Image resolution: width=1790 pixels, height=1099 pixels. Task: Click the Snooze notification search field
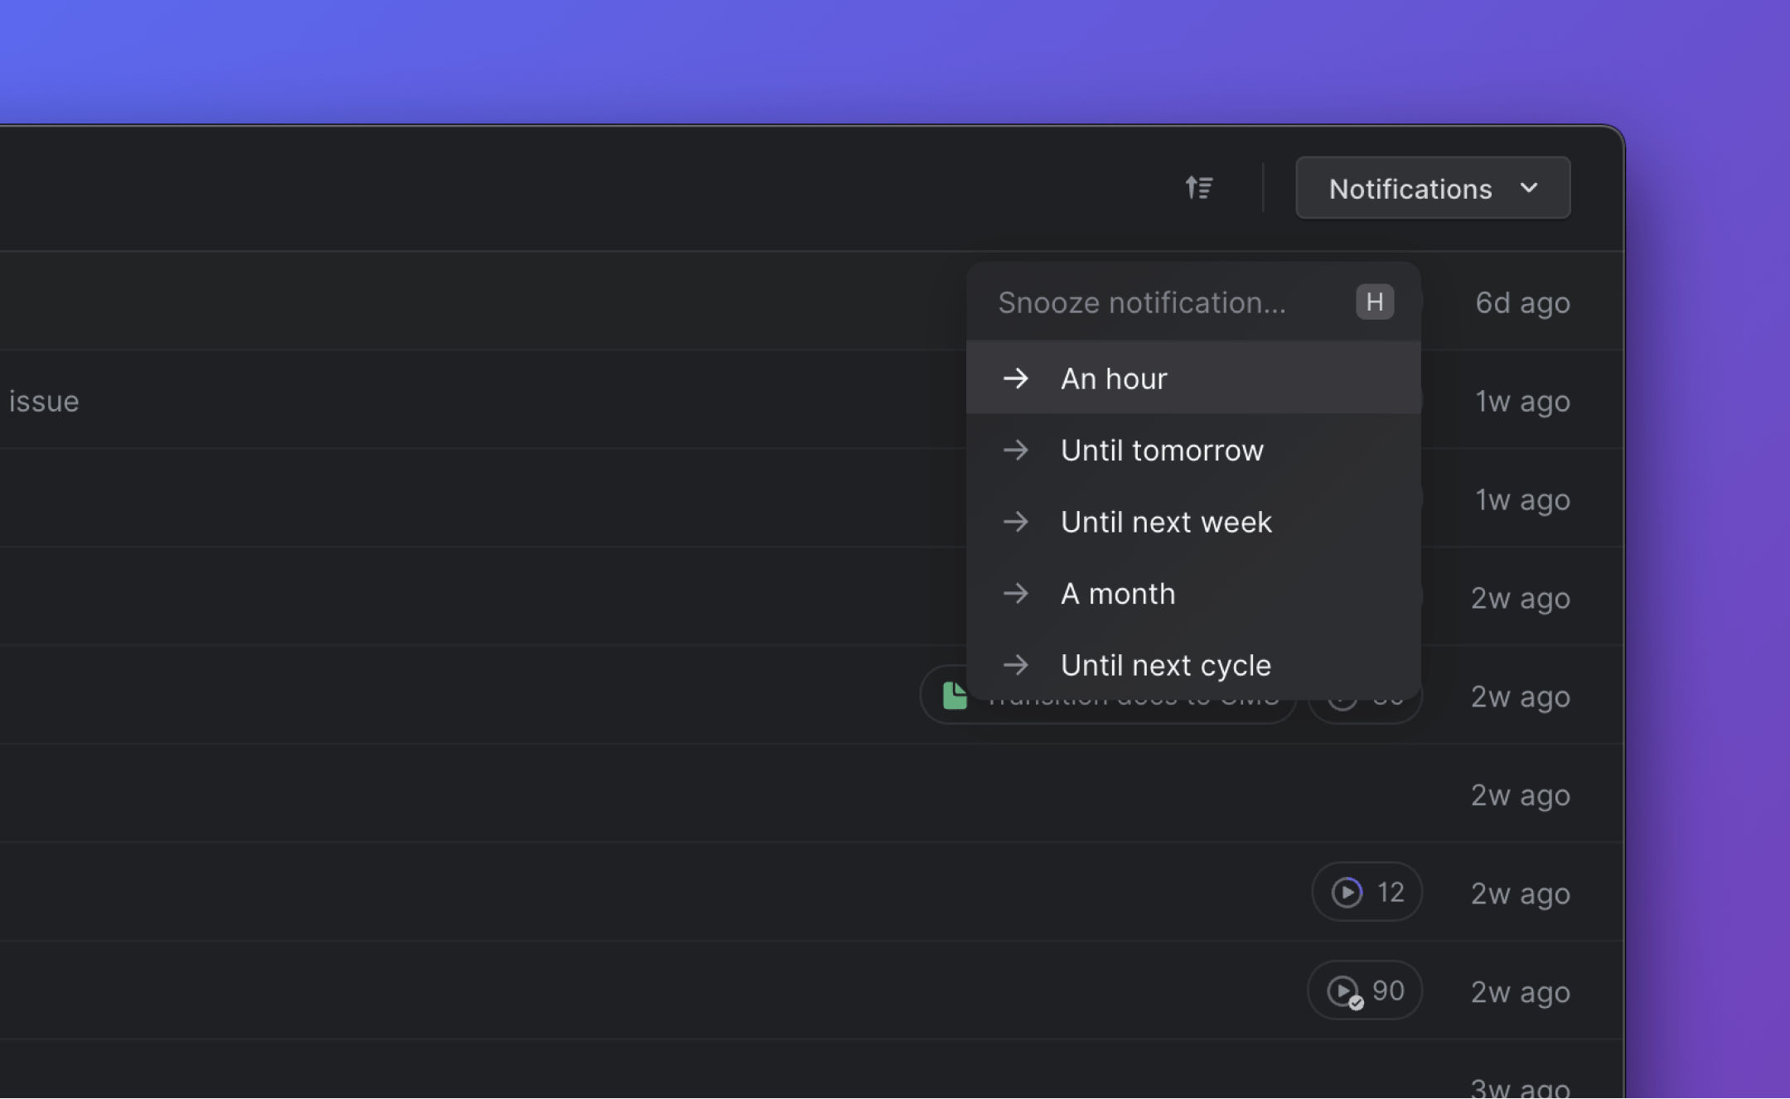point(1141,302)
